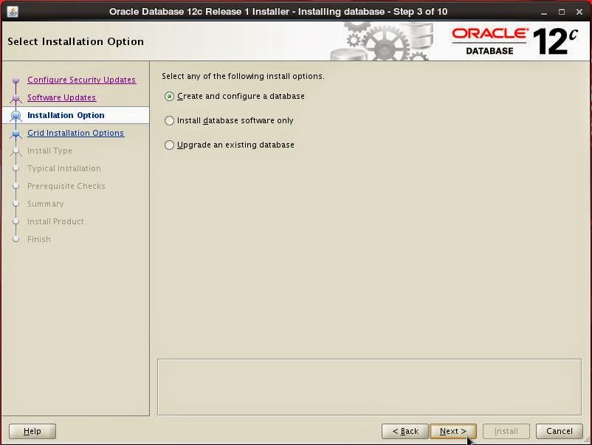Click the empty message area box

point(369,387)
